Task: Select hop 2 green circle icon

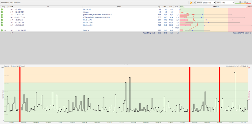Action: (2, 12)
